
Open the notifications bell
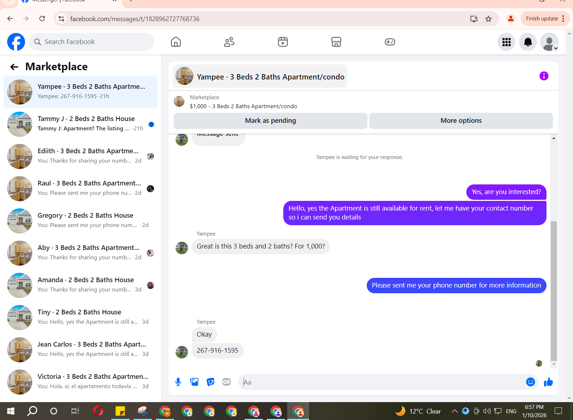pos(528,42)
